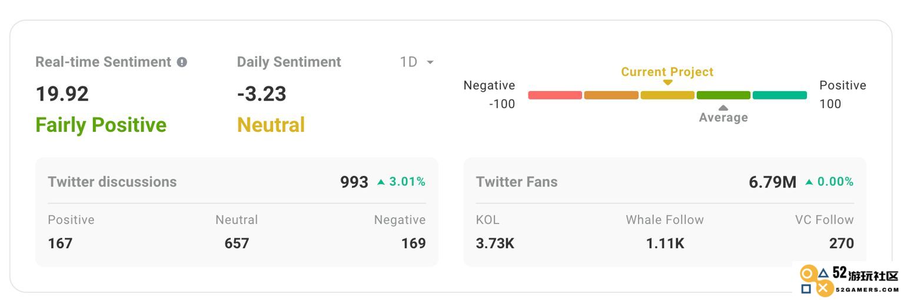Click the Twitter Fans heading
Image resolution: width=904 pixels, height=300 pixels.
(x=517, y=182)
